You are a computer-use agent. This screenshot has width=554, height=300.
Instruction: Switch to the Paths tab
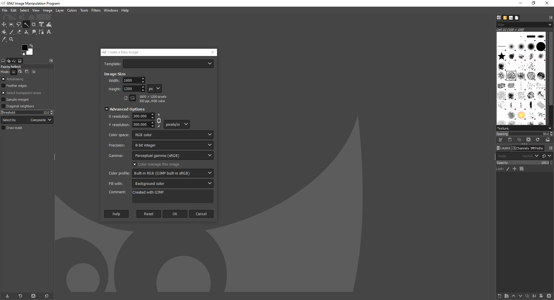coord(537,148)
